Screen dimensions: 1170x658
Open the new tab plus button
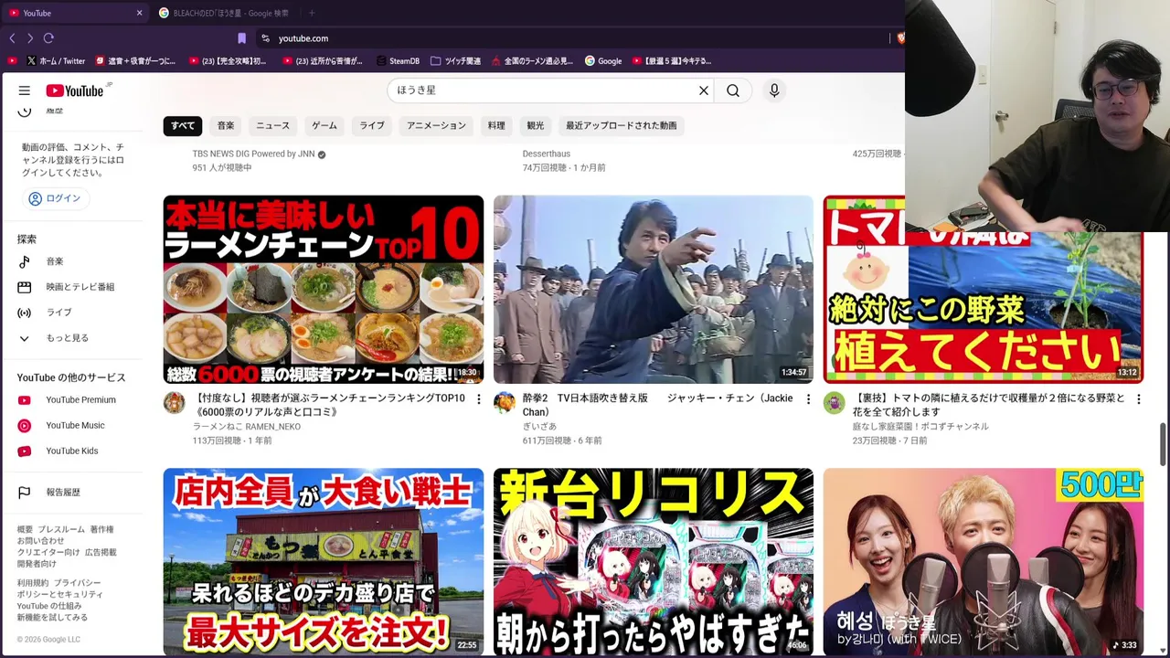(x=312, y=13)
